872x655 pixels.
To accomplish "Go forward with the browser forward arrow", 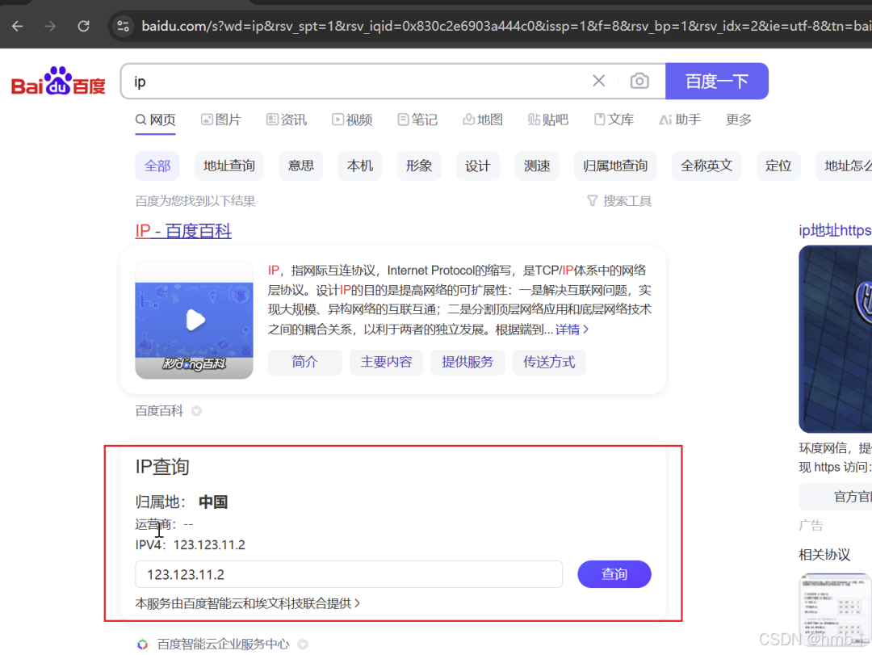I will (50, 26).
